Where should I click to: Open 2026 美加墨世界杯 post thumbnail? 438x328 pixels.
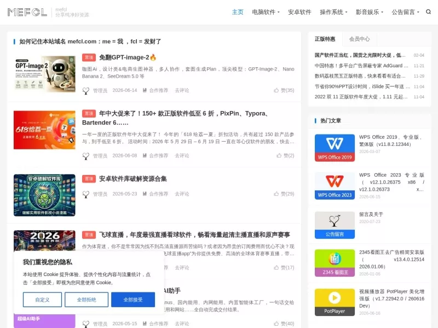click(x=44, y=241)
